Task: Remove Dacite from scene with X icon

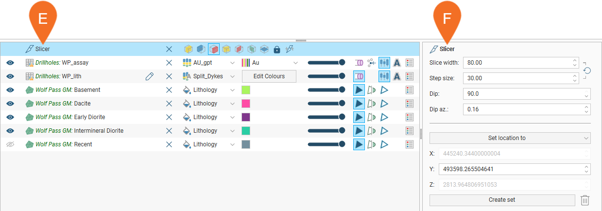Action: click(x=169, y=104)
